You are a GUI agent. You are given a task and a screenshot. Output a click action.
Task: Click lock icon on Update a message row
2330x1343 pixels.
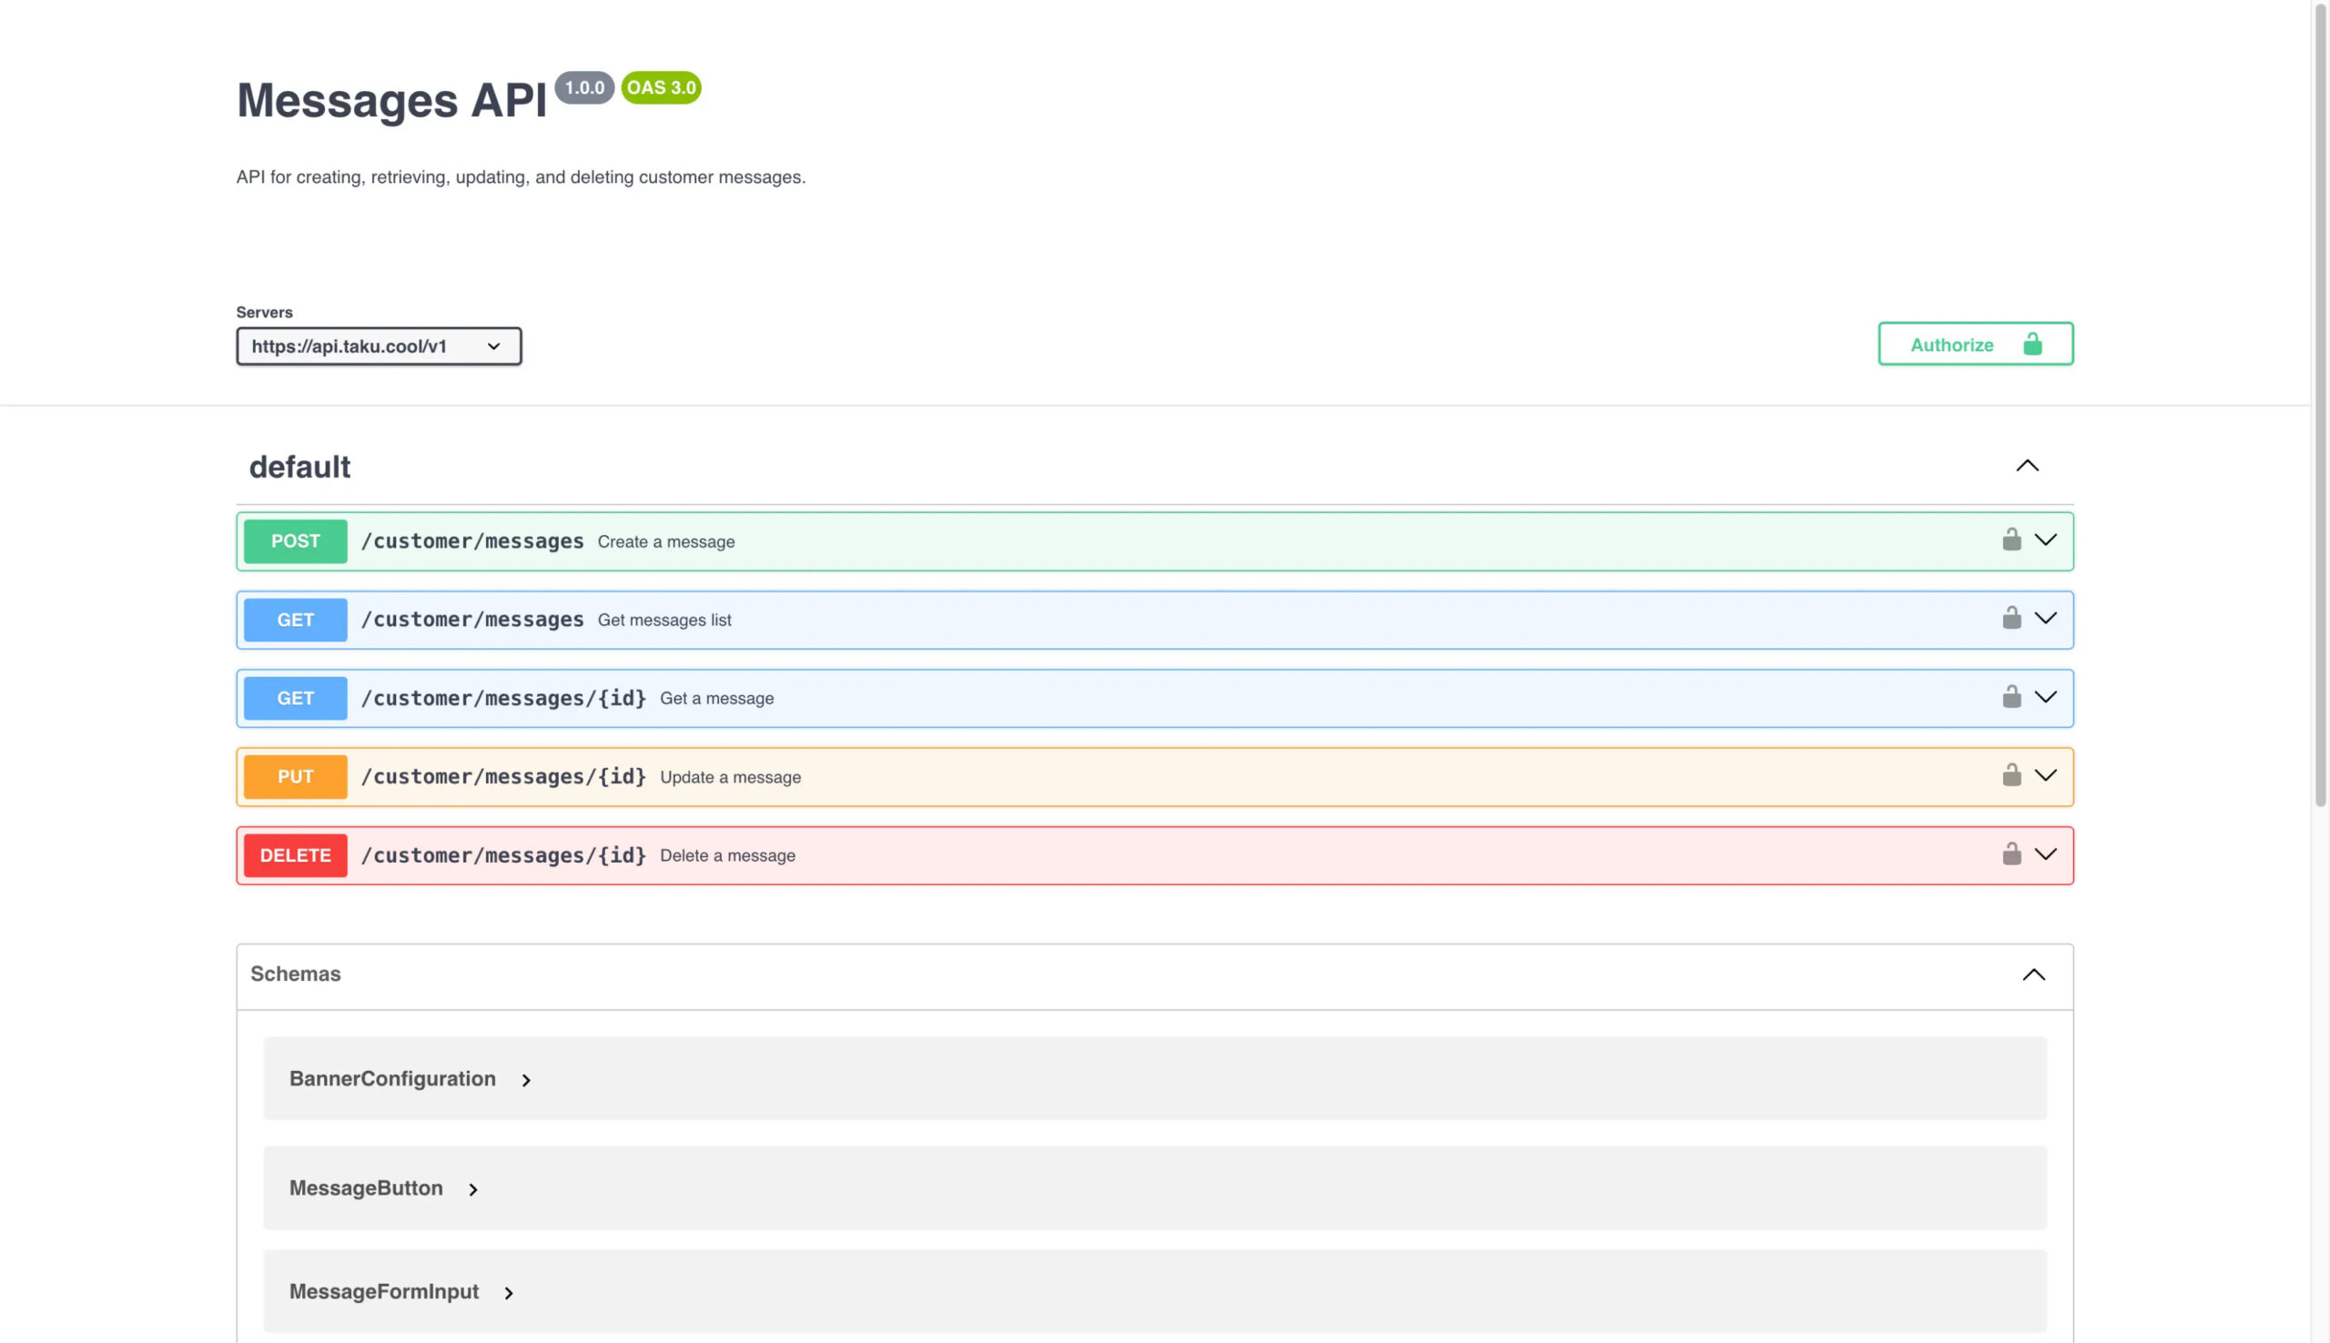(x=2011, y=775)
